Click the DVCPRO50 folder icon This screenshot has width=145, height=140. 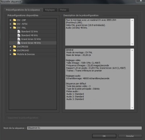point(14,46)
